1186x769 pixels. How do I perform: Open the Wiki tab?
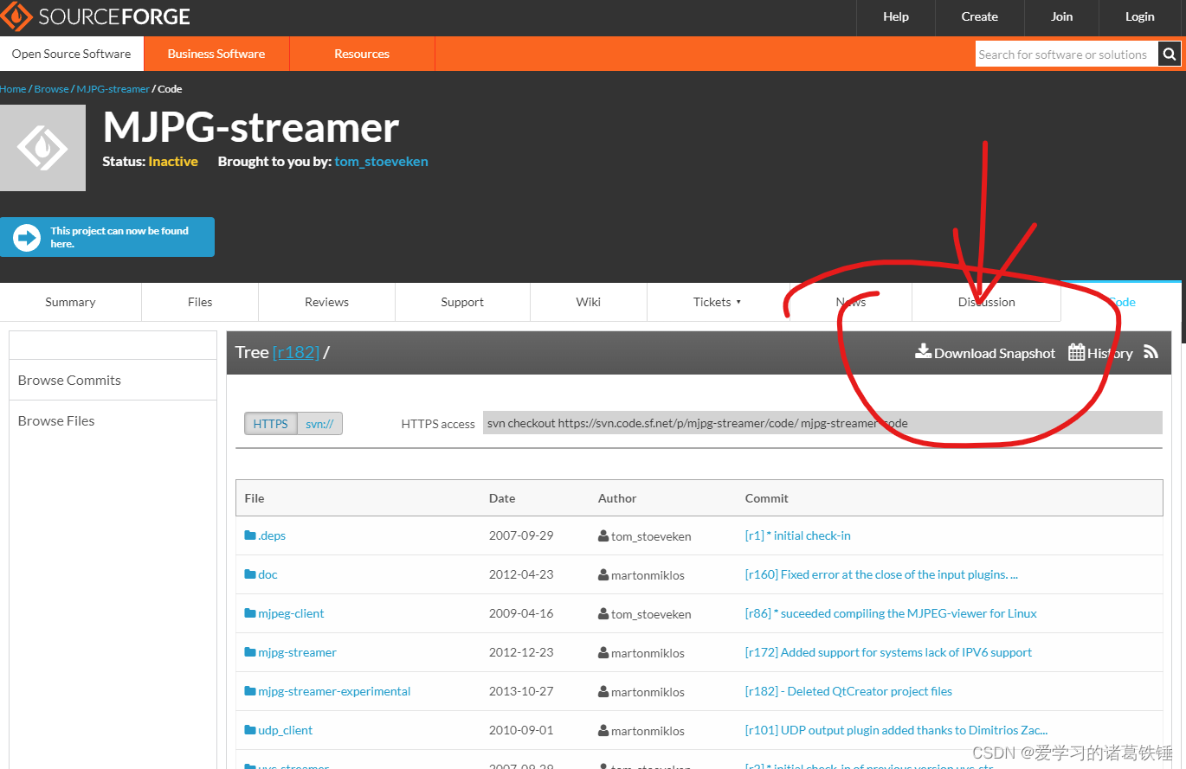(589, 302)
